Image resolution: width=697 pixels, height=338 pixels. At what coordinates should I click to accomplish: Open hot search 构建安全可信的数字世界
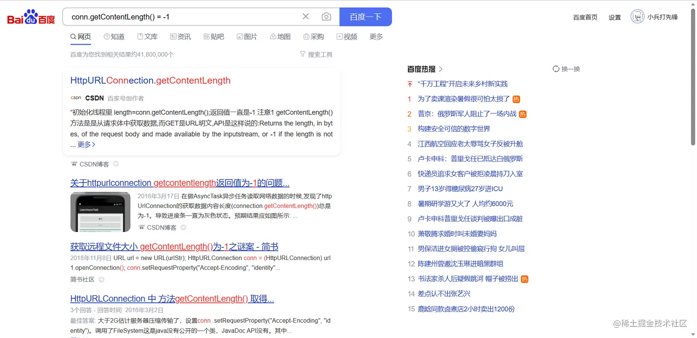click(x=454, y=129)
